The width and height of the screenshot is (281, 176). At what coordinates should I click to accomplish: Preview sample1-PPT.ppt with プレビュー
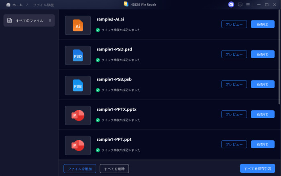234,144
